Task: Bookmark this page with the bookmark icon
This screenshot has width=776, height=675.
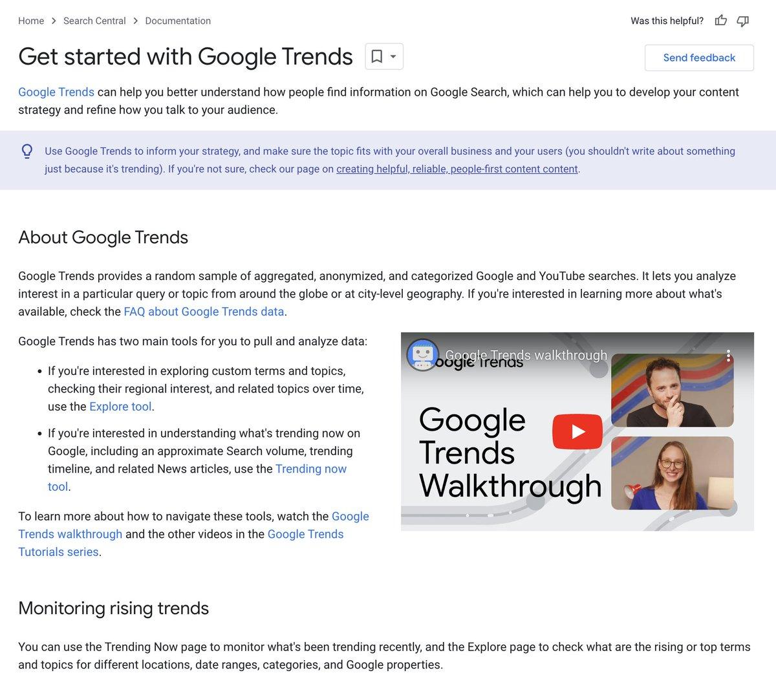Action: 377,56
